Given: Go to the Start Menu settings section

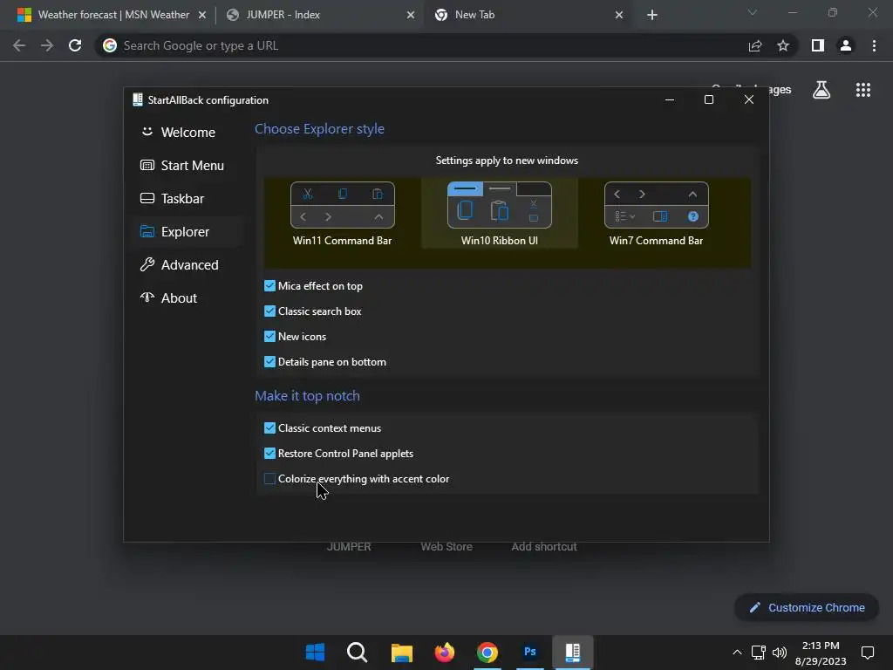Looking at the screenshot, I should click(182, 165).
